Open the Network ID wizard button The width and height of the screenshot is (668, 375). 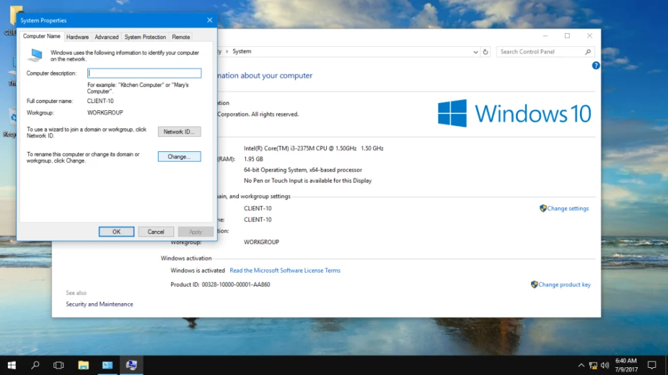point(179,132)
